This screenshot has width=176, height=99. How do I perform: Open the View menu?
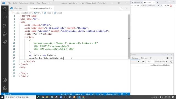32,3
